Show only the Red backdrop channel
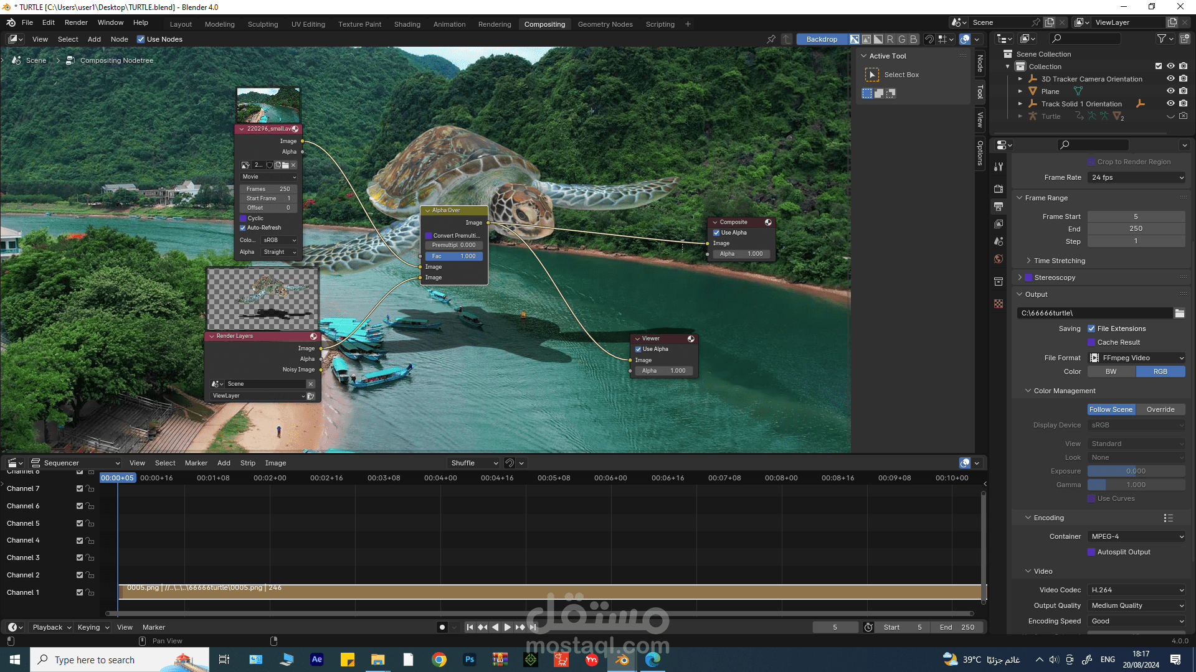 [x=890, y=39]
